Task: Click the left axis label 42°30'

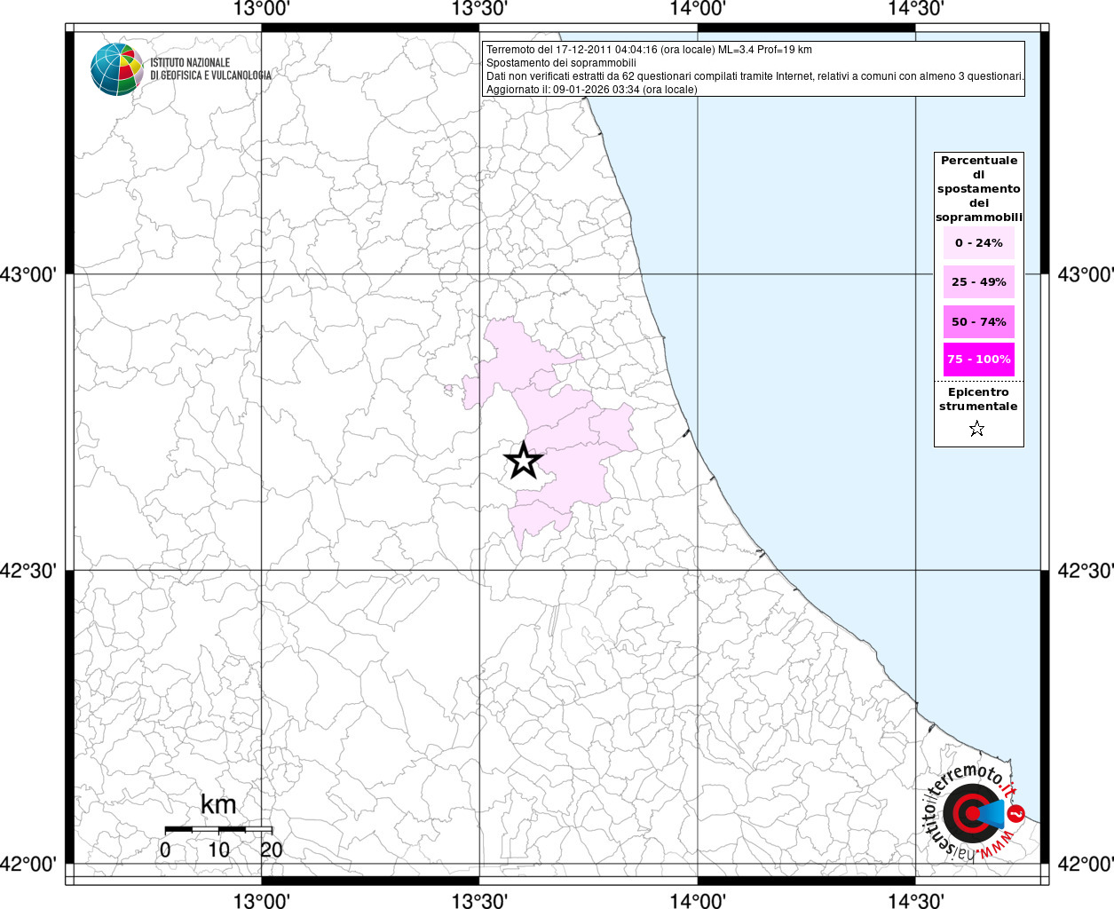Action: coord(28,570)
